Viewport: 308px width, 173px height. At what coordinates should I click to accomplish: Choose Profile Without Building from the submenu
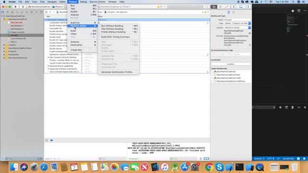[119, 32]
